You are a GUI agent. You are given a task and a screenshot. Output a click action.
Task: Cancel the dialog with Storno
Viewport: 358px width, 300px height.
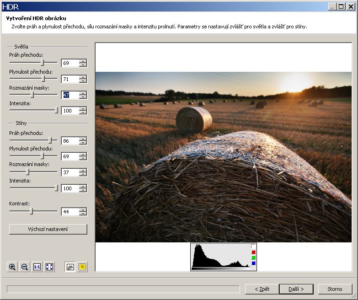click(335, 289)
